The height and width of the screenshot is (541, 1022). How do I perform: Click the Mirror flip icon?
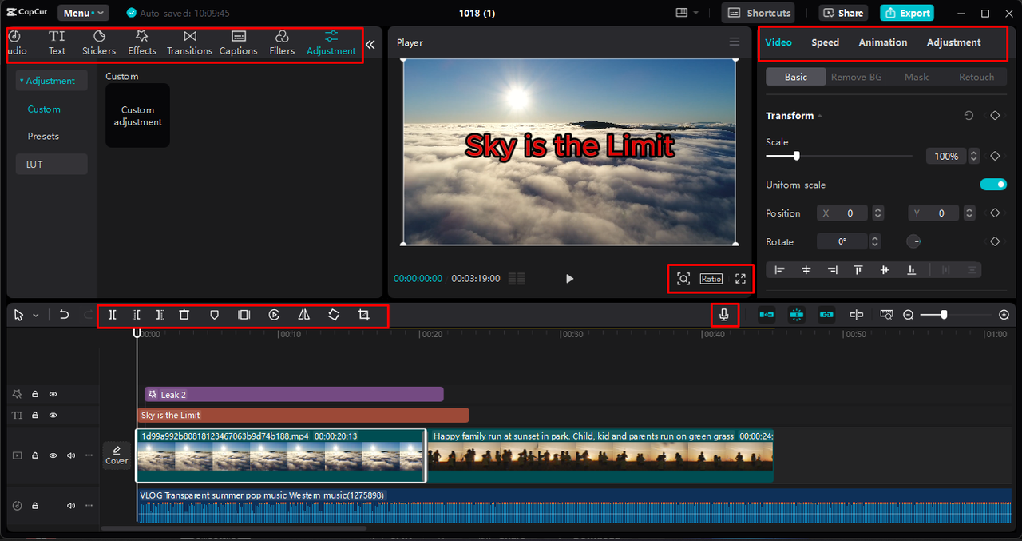(x=303, y=315)
